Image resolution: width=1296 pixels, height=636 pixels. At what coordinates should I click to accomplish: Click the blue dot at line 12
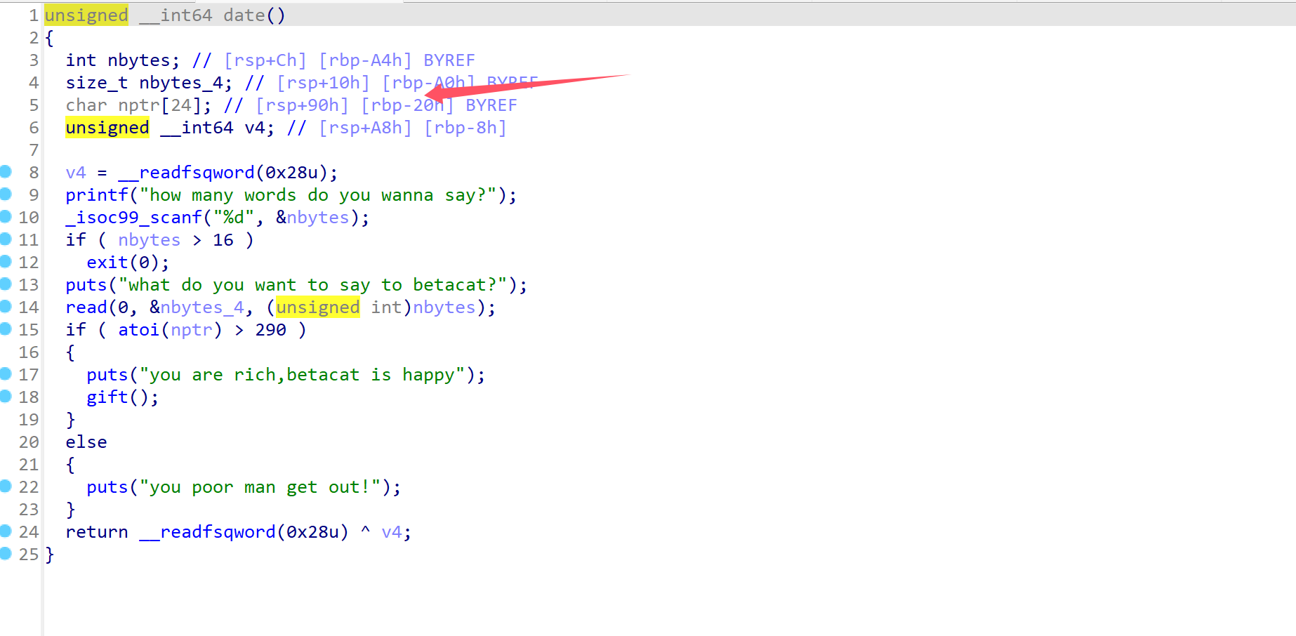coord(6,261)
